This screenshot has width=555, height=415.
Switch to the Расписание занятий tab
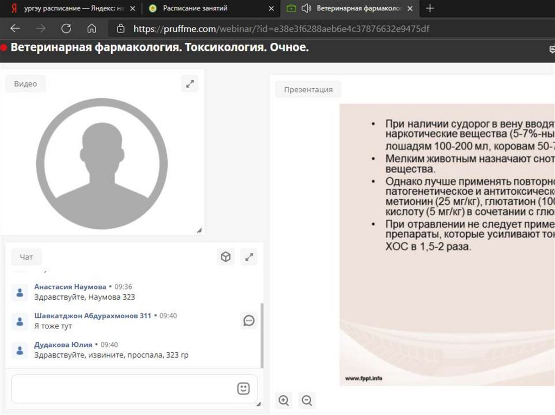[195, 8]
